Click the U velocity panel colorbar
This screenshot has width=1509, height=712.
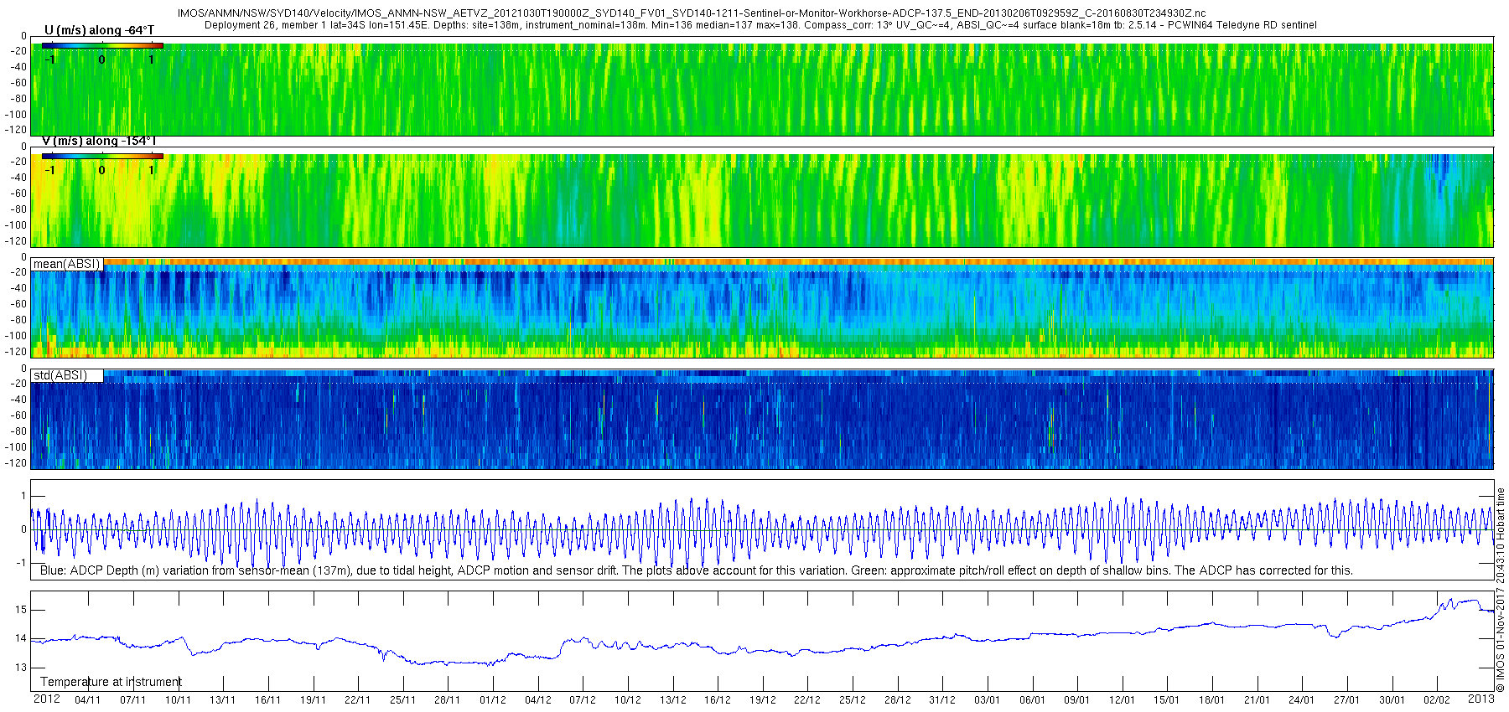point(102,45)
